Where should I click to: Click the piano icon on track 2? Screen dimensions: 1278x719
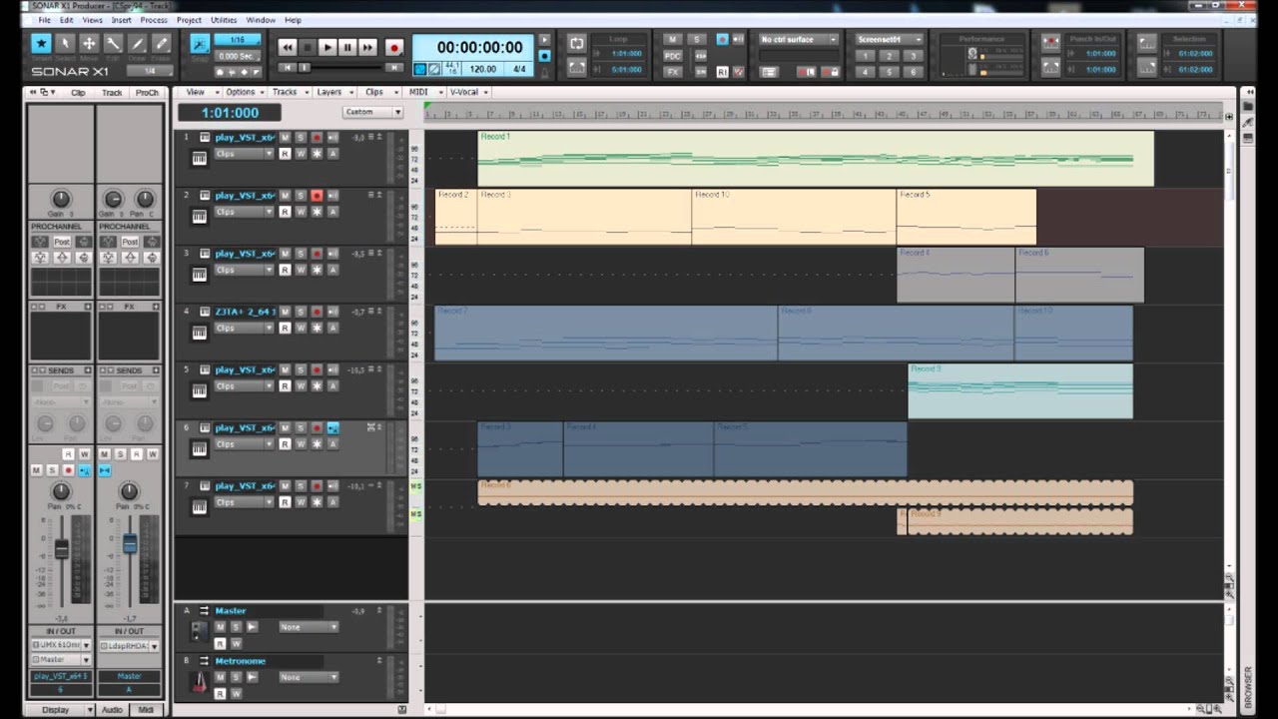[x=199, y=216]
